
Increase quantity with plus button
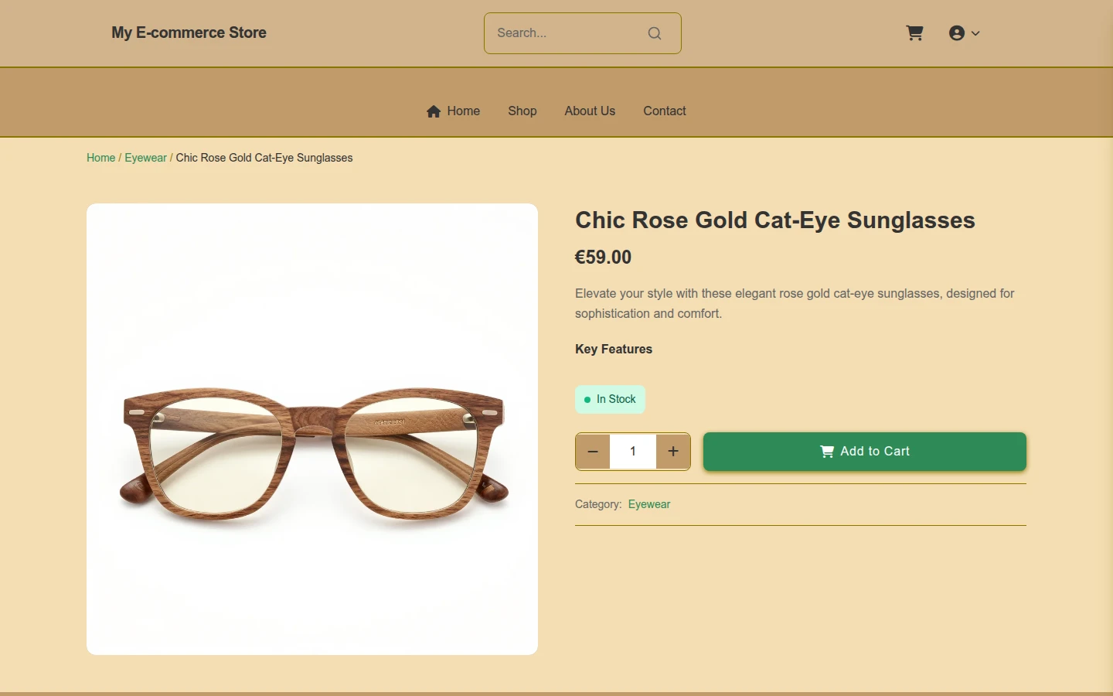pyautogui.click(x=673, y=452)
